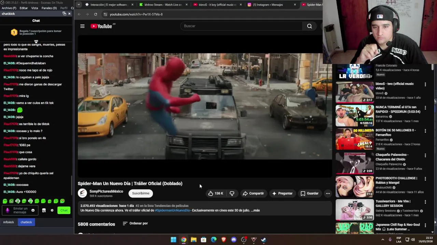Open Discord from the taskbar
The height and width of the screenshot is (245, 437).
click(x=234, y=240)
